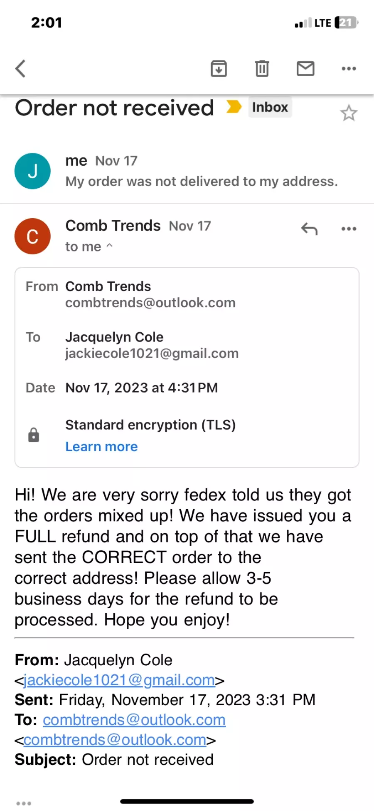Archive this email conversation
This screenshot has width=374, height=811.
219,69
